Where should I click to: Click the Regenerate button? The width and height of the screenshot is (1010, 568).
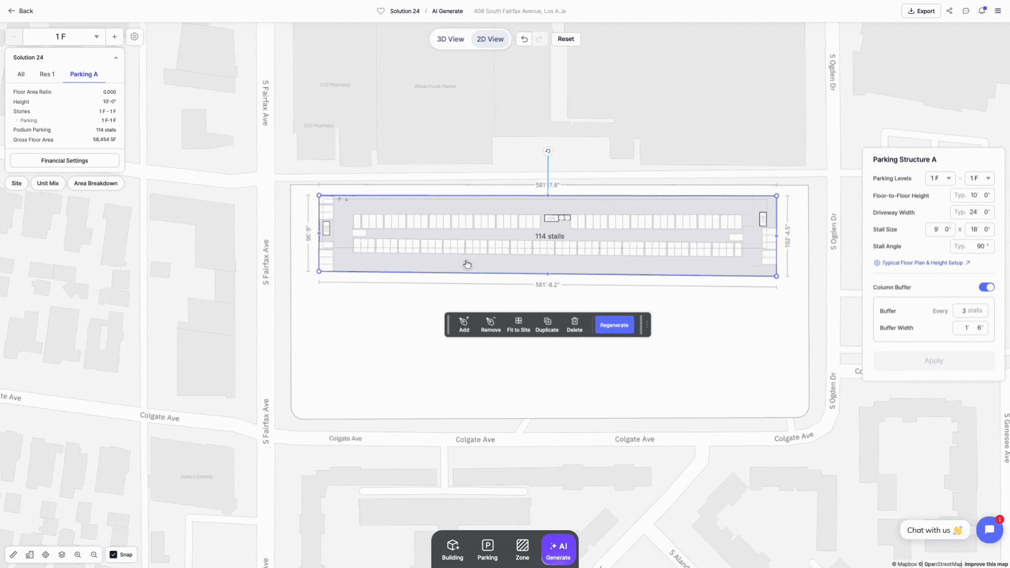click(614, 325)
